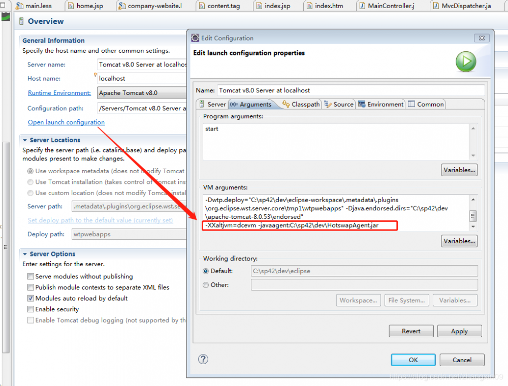The height and width of the screenshot is (386, 508).
Task: Click into Program arguments text area
Action: click(x=337, y=142)
